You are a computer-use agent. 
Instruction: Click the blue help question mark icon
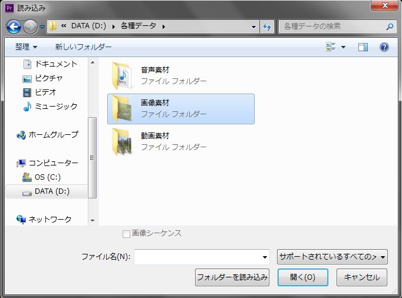[x=384, y=47]
